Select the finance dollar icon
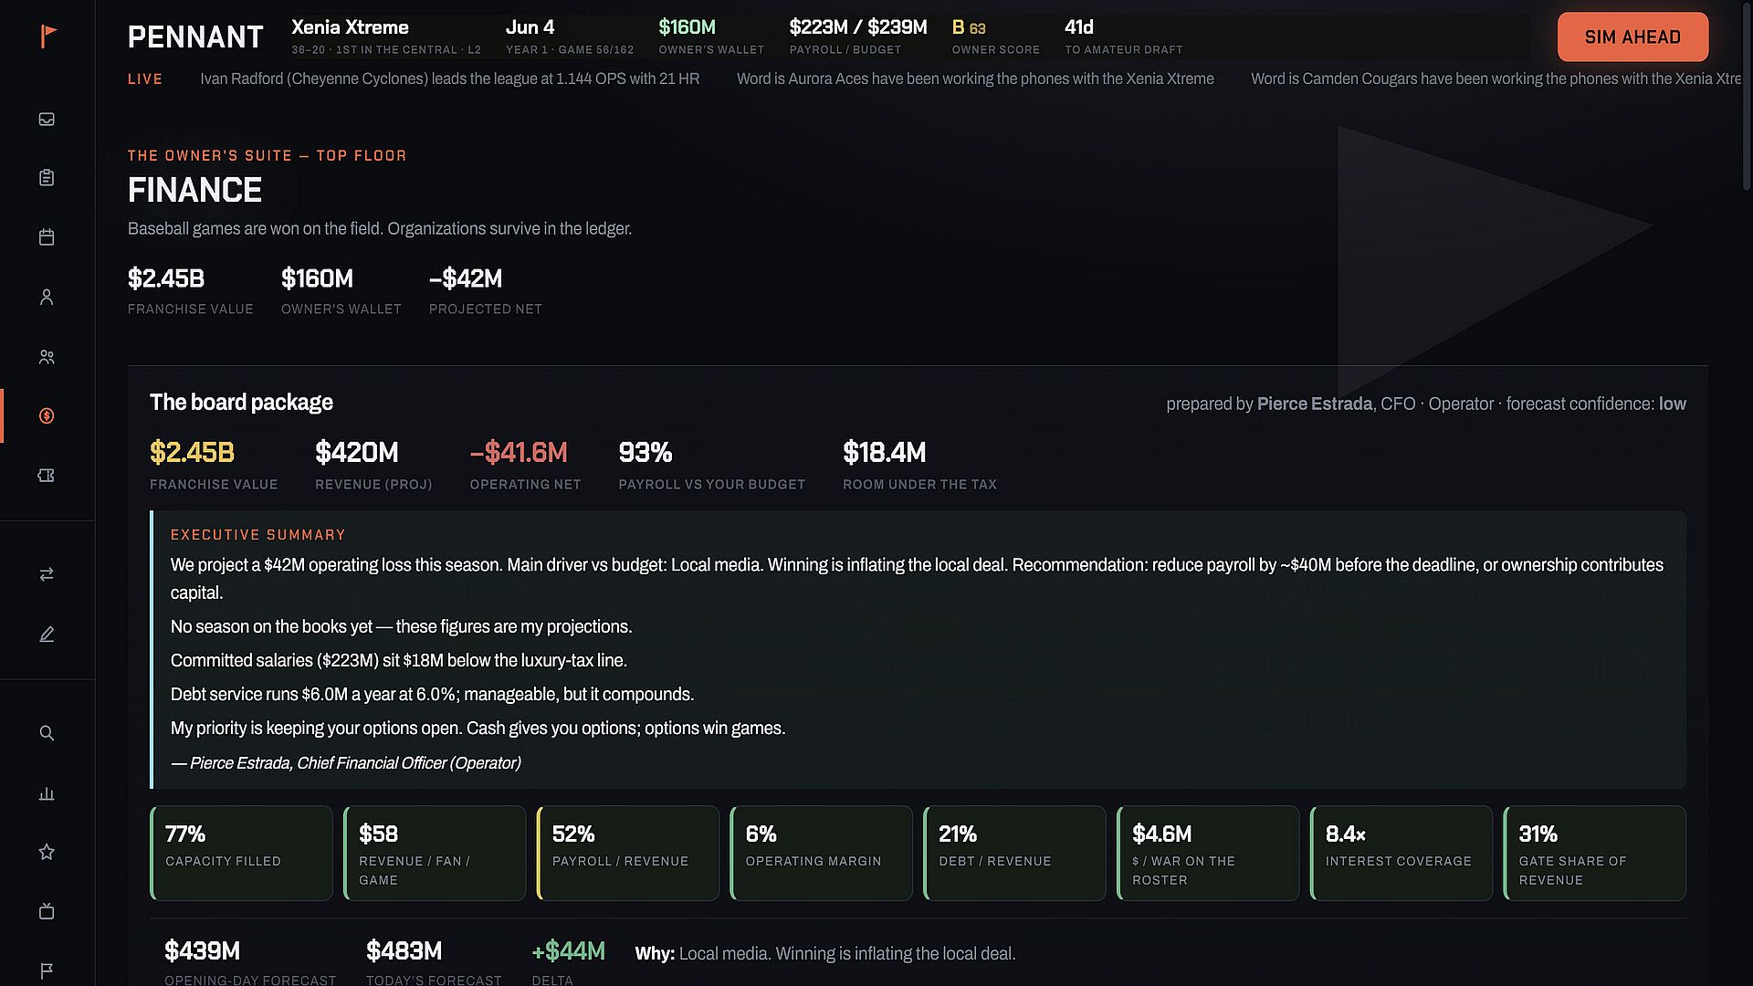The height and width of the screenshot is (986, 1753). 47,416
